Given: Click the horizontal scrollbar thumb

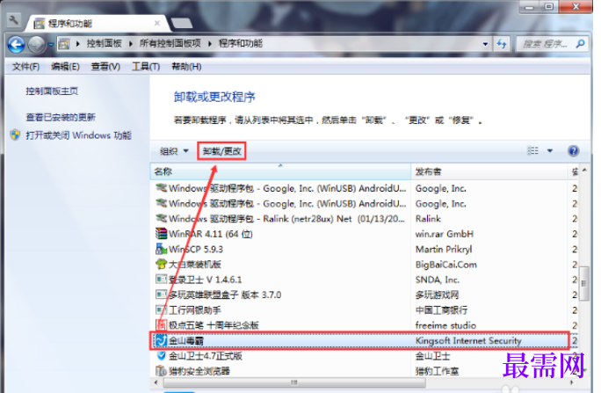Looking at the screenshot, I should point(294,382).
